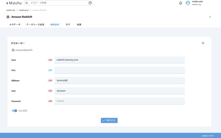The height and width of the screenshot is (138, 221).
Task: Open mashu.proj breadcrumb link
Action: tap(23, 10)
